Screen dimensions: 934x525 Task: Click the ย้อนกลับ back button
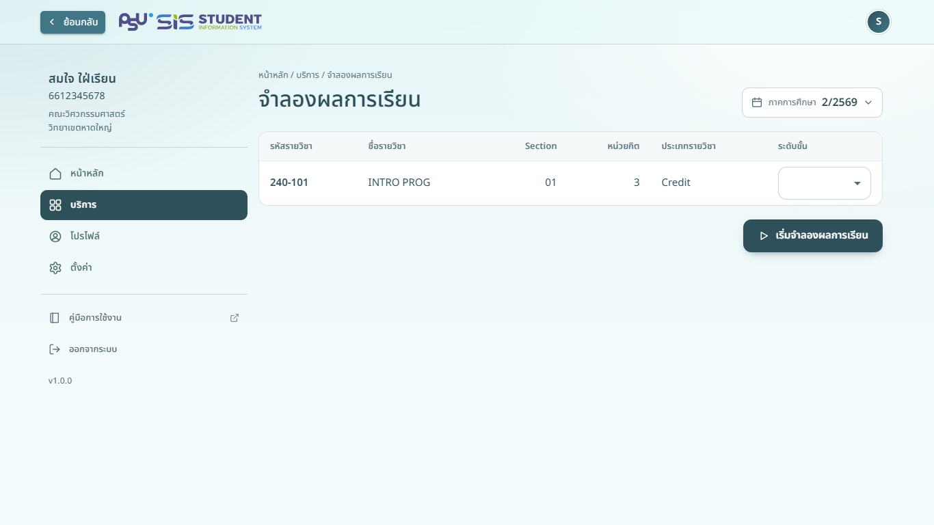72,22
